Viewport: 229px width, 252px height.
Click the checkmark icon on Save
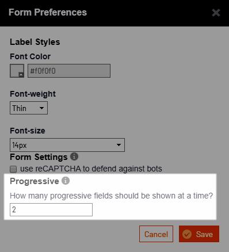(187, 234)
